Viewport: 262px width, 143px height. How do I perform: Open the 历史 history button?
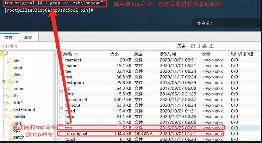(x=181, y=46)
